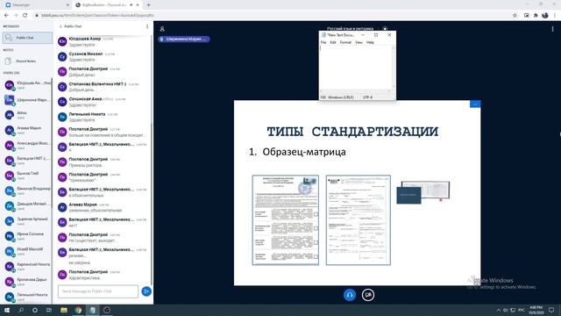
Task: Click chat message "Приказы ректора"
Action: 86,165
